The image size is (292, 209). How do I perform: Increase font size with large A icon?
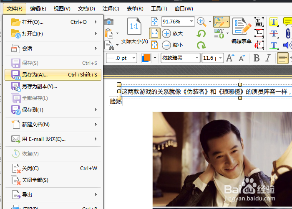click(230, 58)
